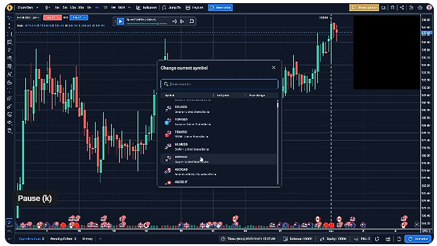Select AUDCHF at the list bottom
Image resolution: width=437 pixels, height=246 pixels.
[x=218, y=182]
